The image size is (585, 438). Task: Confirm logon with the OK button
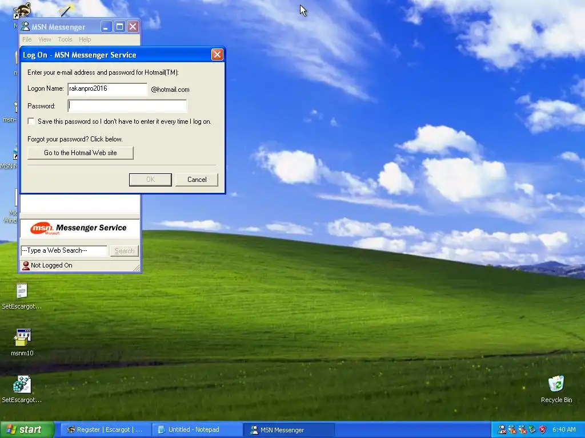pyautogui.click(x=150, y=180)
